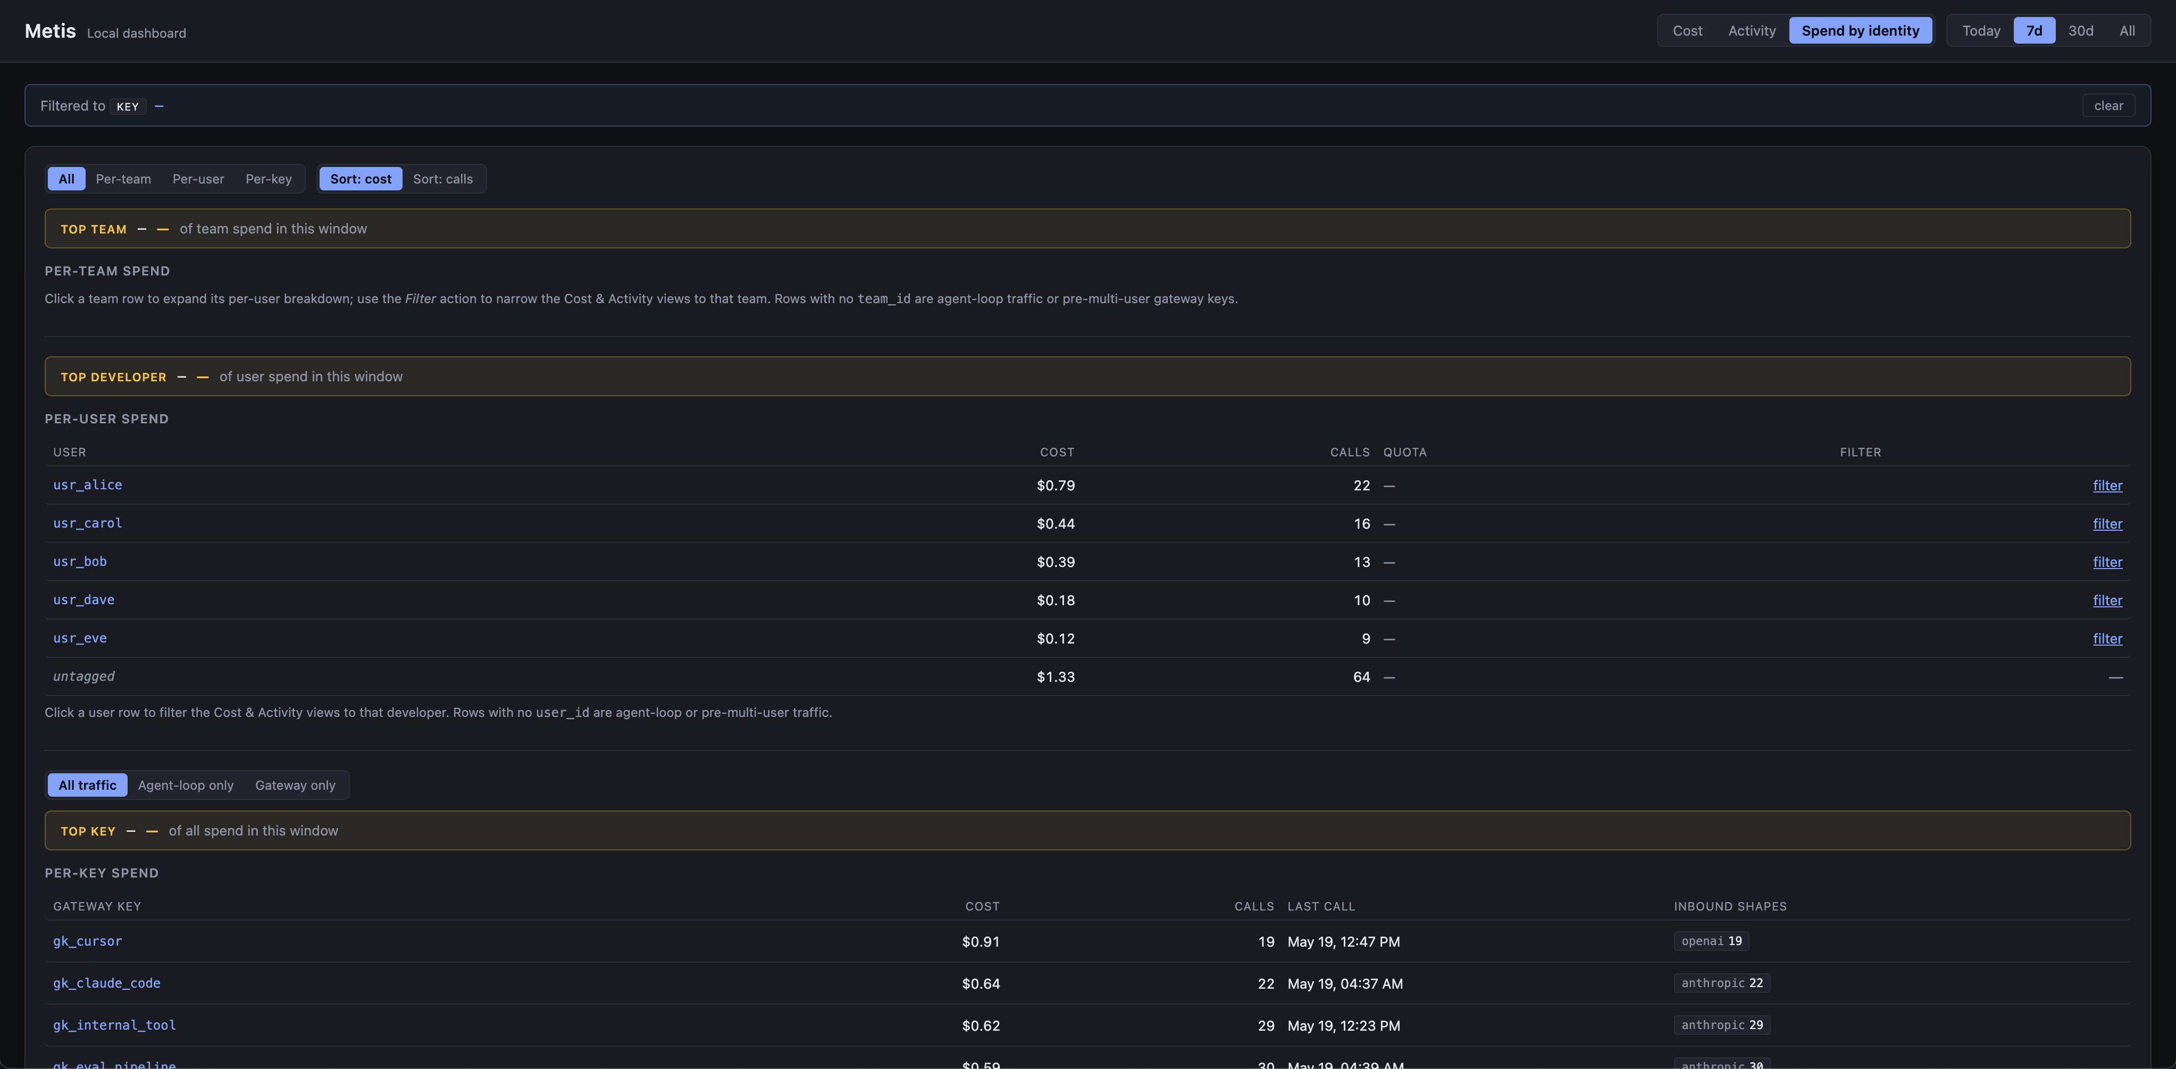Click the QUOTA column header

[1405, 452]
